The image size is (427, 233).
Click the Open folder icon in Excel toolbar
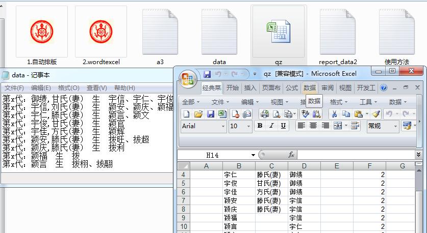pyautogui.click(x=198, y=114)
